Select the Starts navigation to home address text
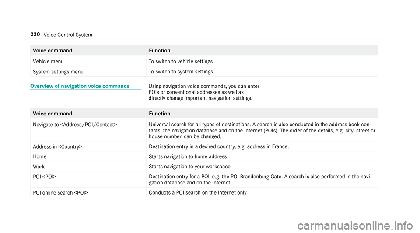 coord(188,156)
